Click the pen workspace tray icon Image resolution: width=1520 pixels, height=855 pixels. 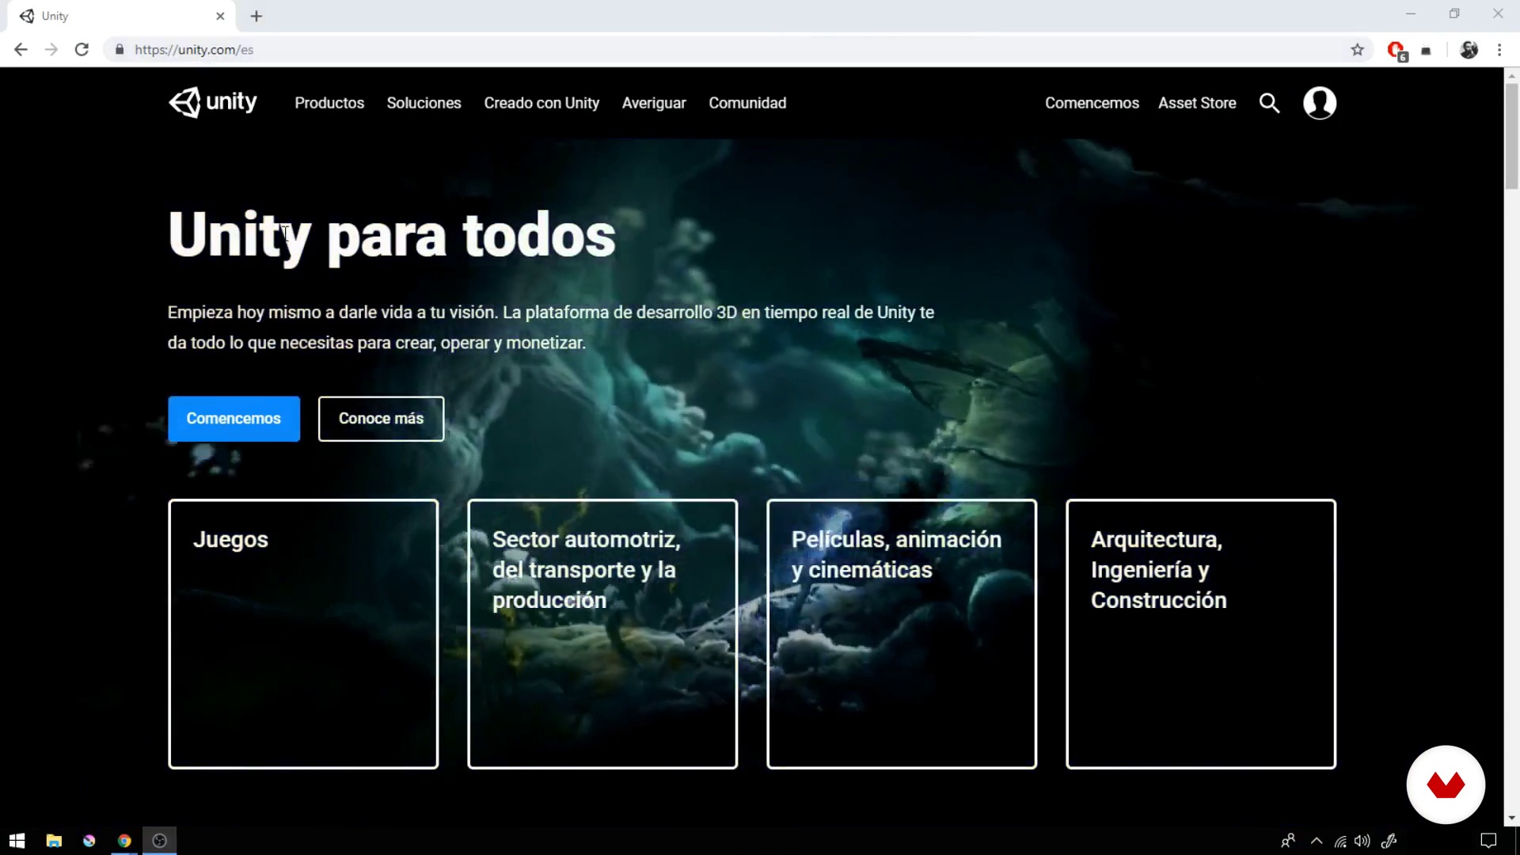[1389, 841]
